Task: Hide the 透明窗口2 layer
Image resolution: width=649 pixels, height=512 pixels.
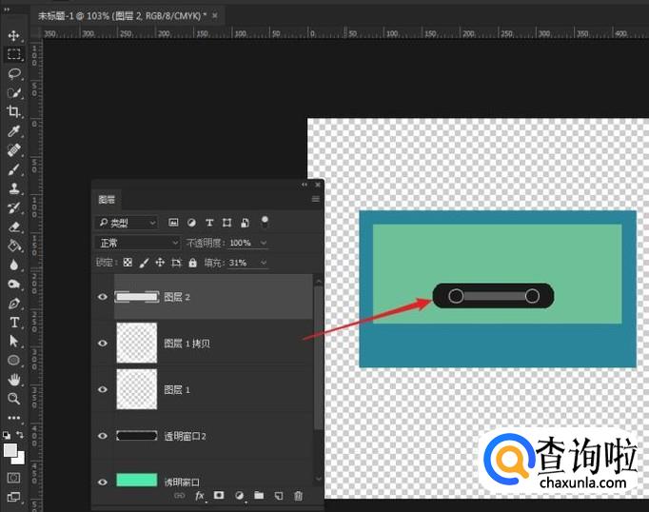Action: tap(103, 435)
